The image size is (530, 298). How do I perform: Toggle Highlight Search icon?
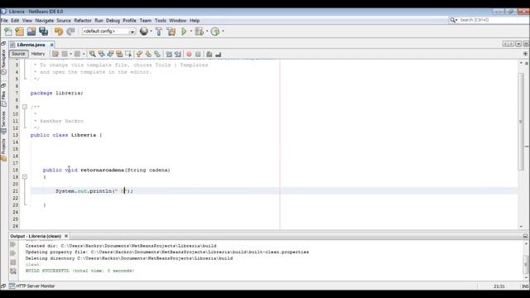(119, 54)
